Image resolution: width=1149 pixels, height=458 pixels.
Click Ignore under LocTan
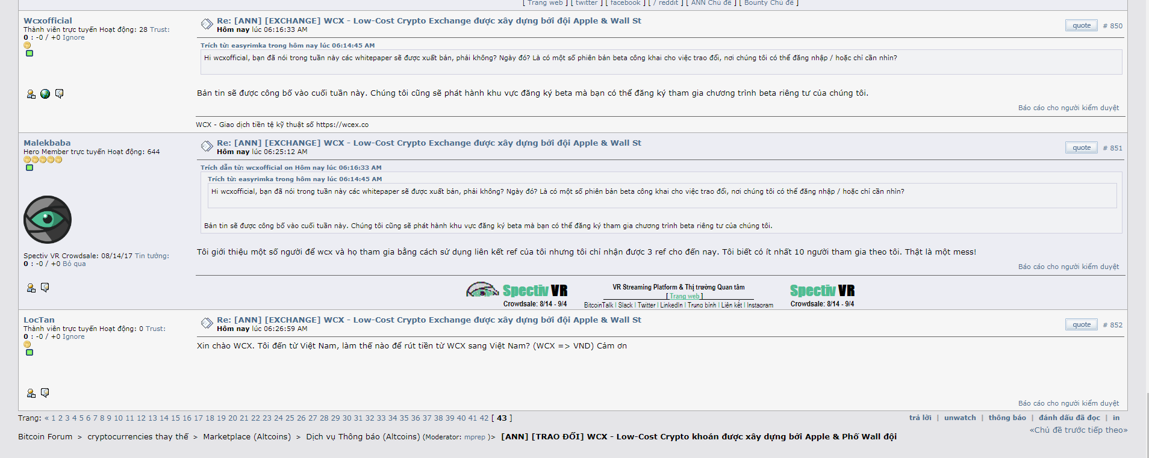[x=73, y=336]
